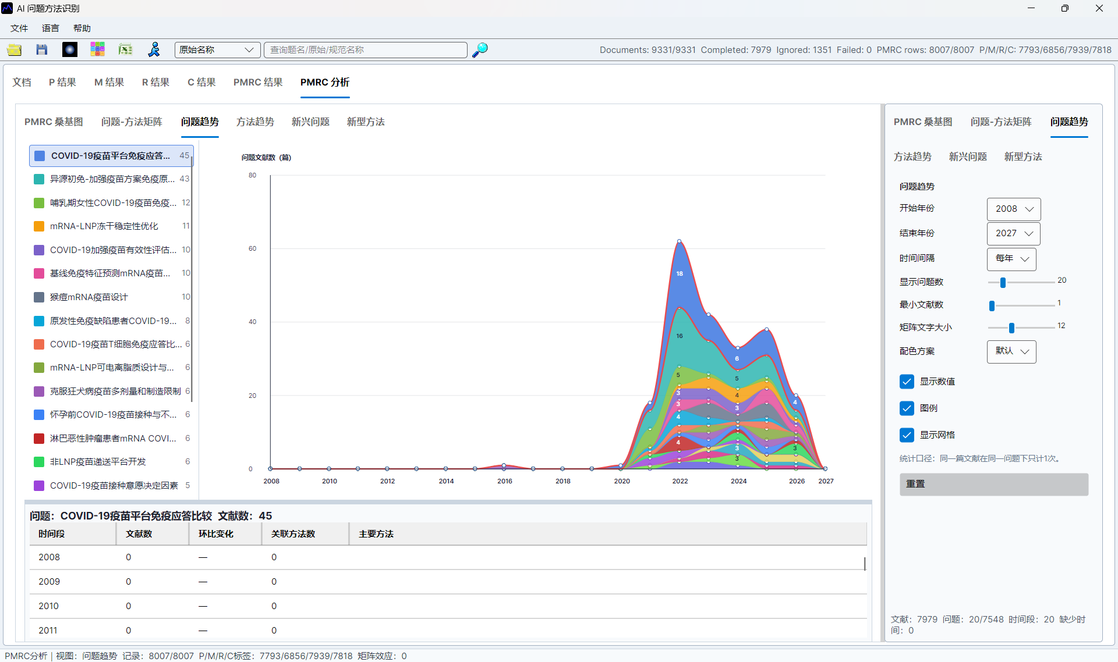Open left panel 方法趋势 sub-tab
The height and width of the screenshot is (662, 1118).
[255, 122]
